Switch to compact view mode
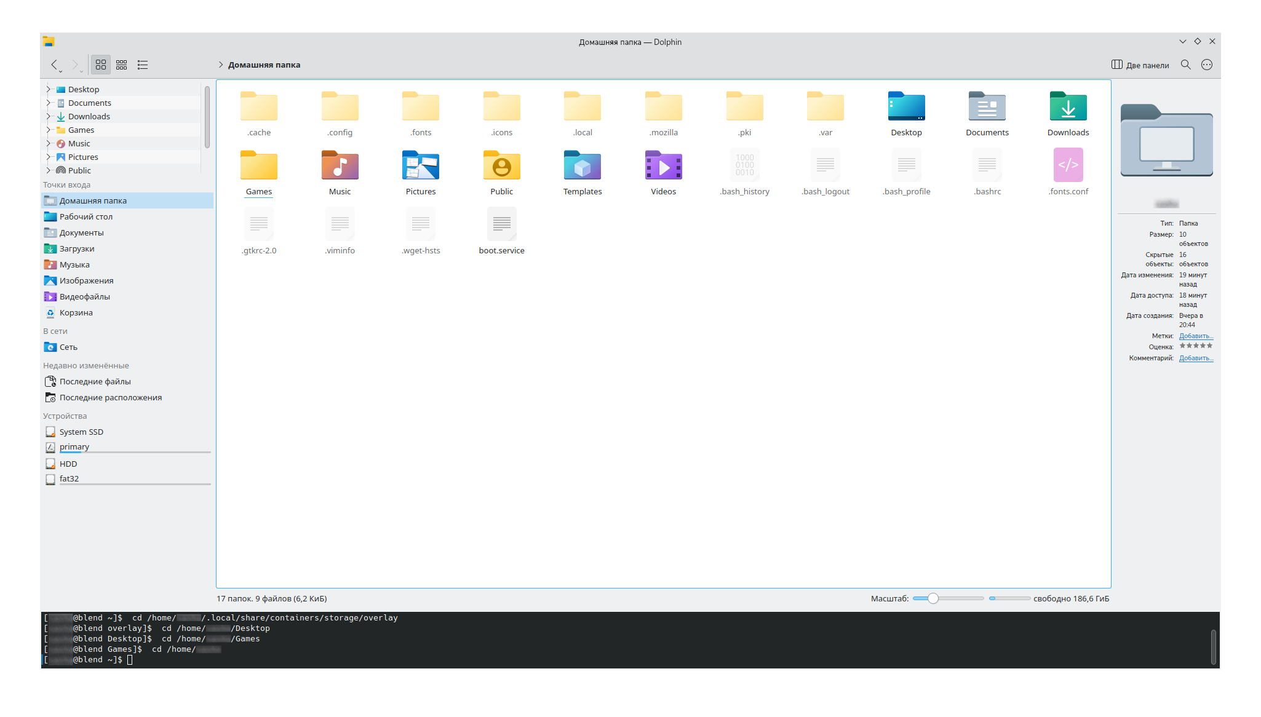 tap(122, 65)
